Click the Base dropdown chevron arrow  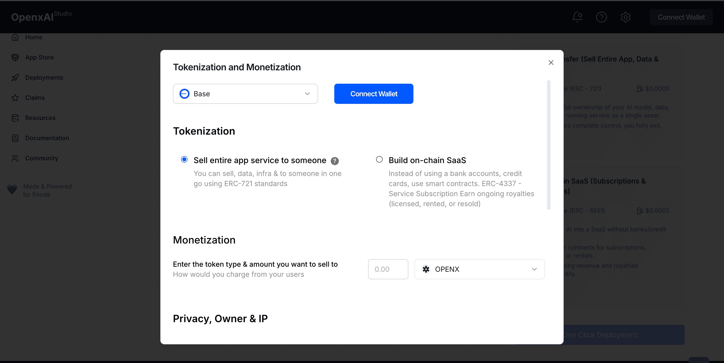coord(308,94)
